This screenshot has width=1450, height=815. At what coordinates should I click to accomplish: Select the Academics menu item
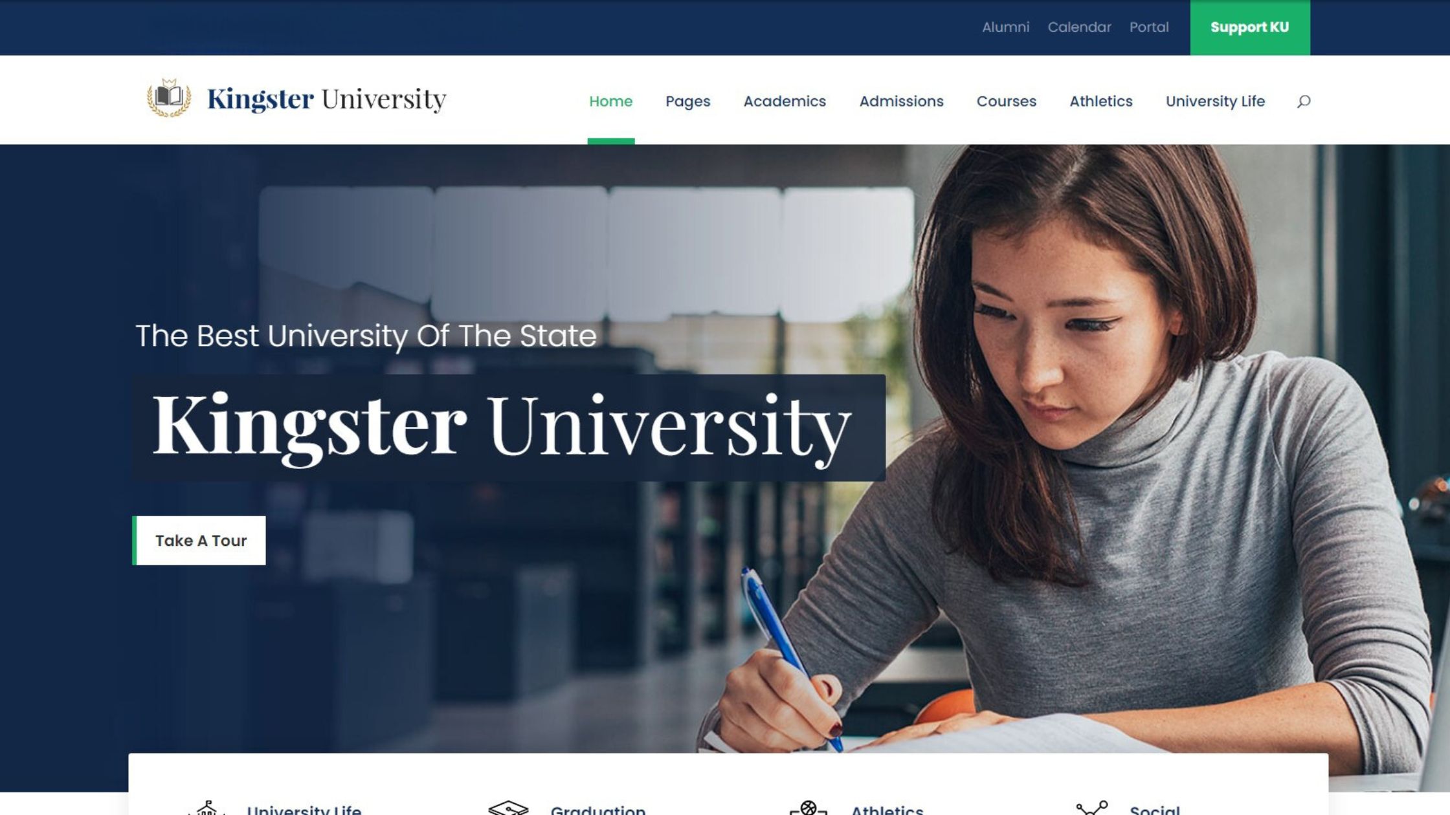785,100
